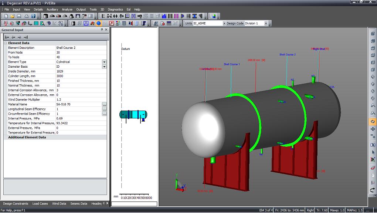Click the highlighted blue sphere toolbar icon

click(99, 23)
